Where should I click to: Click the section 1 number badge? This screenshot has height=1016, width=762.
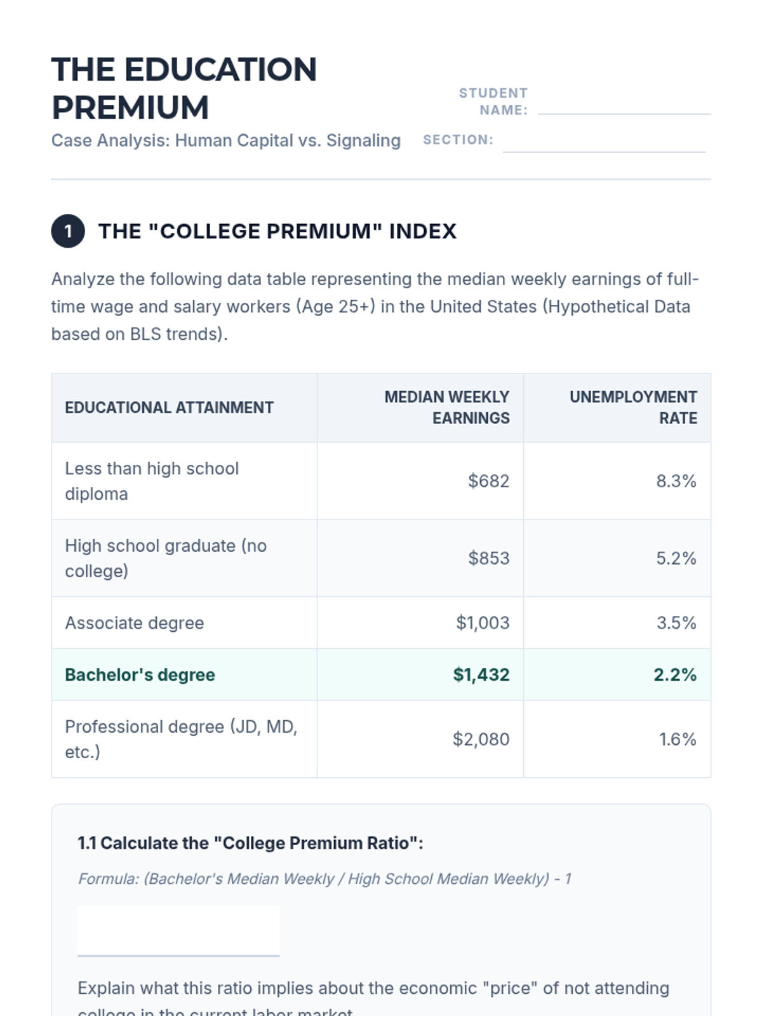68,231
